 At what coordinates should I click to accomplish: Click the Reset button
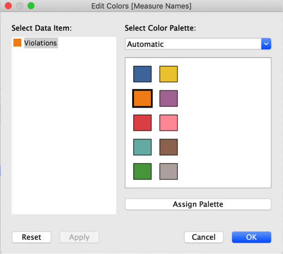click(31, 237)
